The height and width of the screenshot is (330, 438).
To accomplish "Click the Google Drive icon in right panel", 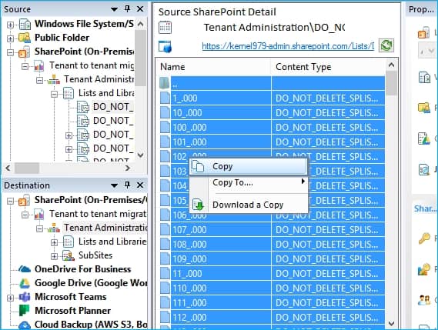I will tap(424, 138).
